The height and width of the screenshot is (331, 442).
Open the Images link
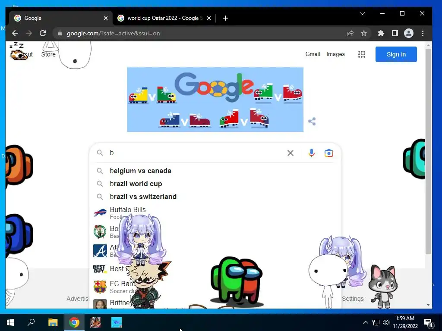click(335, 54)
